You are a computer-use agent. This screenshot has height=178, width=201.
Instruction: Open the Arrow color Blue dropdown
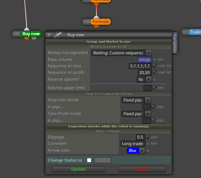point(136,151)
